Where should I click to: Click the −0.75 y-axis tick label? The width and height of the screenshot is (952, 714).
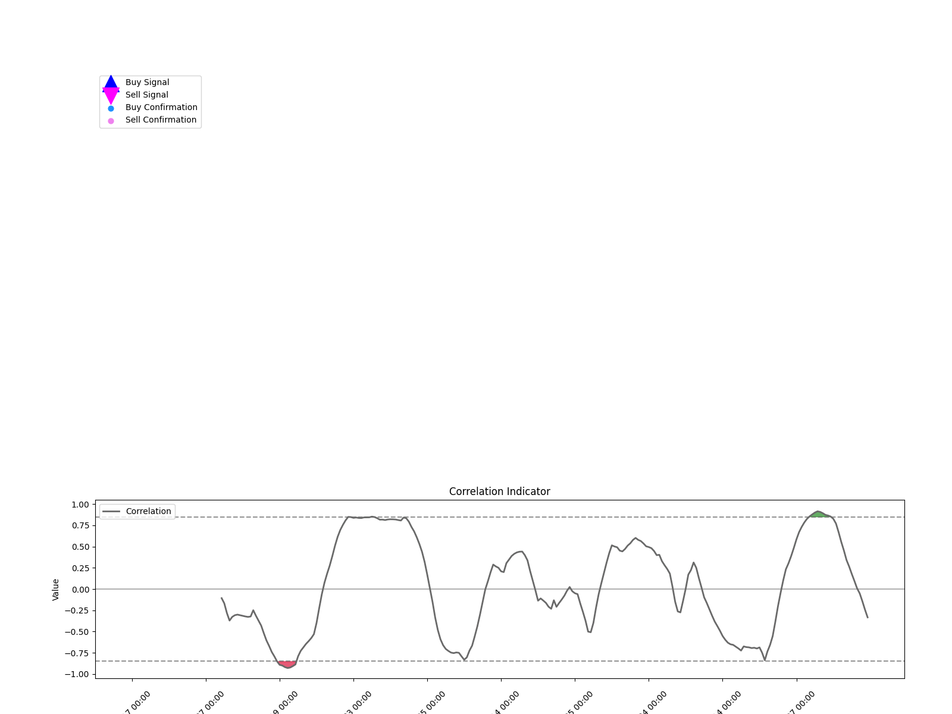(78, 653)
